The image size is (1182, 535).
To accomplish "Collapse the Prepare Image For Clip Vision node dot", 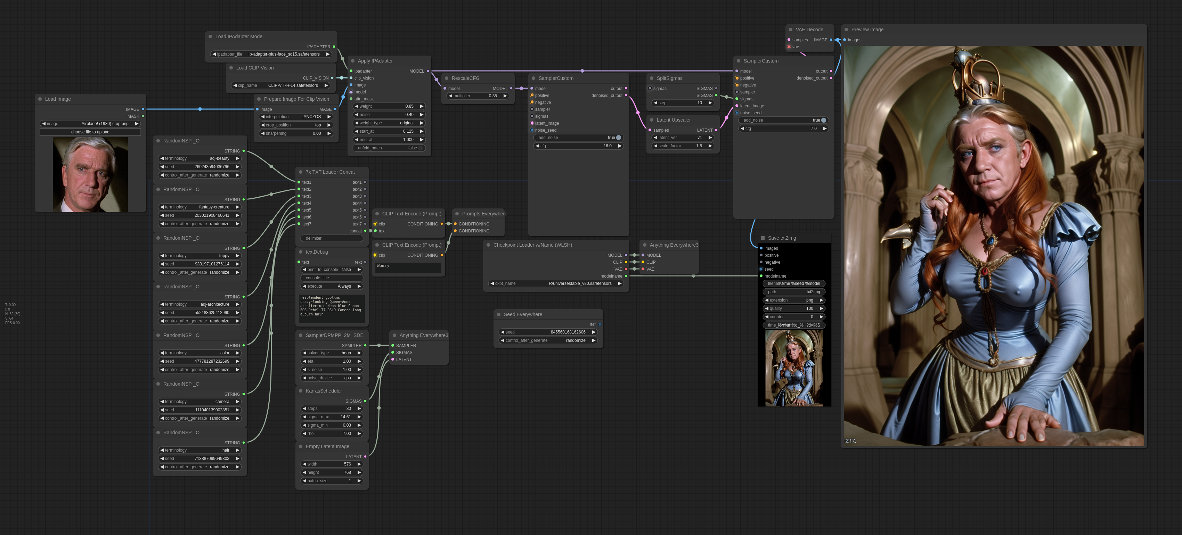I will click(259, 99).
